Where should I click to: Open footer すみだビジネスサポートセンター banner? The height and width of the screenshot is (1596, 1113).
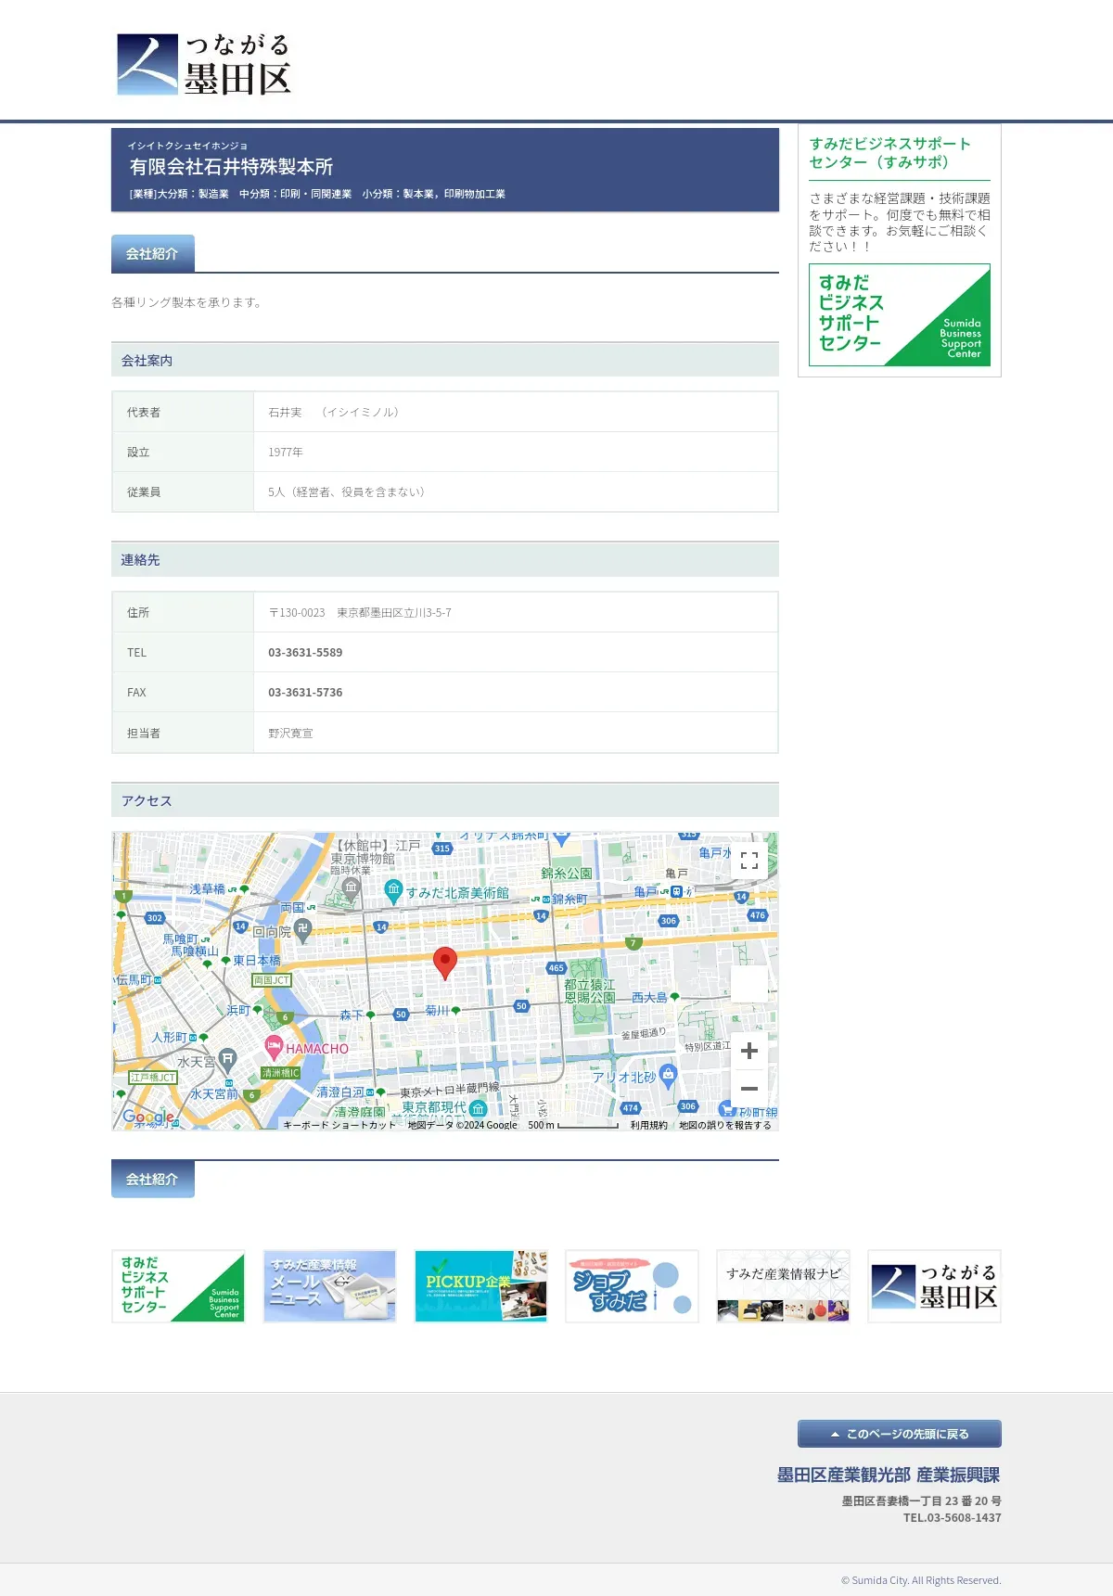pyautogui.click(x=178, y=1286)
